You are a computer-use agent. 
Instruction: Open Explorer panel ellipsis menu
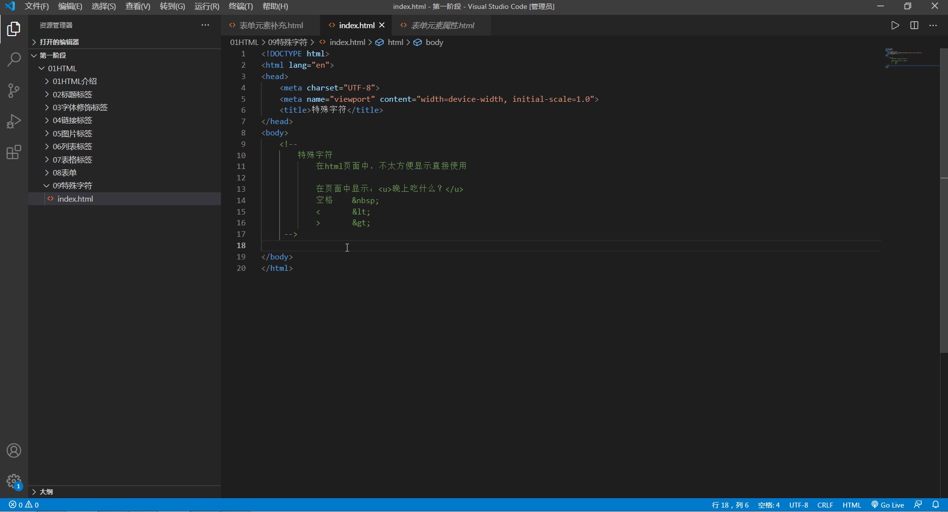click(x=205, y=25)
